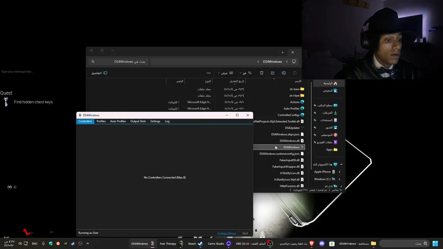Open Videos (ملفات الفيديو) in sidebar

pos(327,142)
